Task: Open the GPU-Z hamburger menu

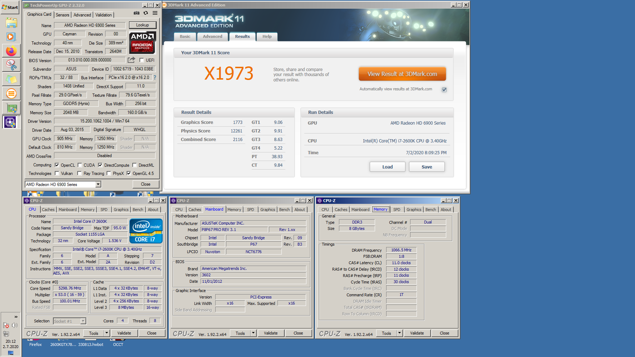Action: coord(155,13)
